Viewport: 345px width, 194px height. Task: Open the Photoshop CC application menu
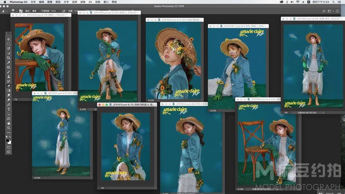tap(18, 2)
